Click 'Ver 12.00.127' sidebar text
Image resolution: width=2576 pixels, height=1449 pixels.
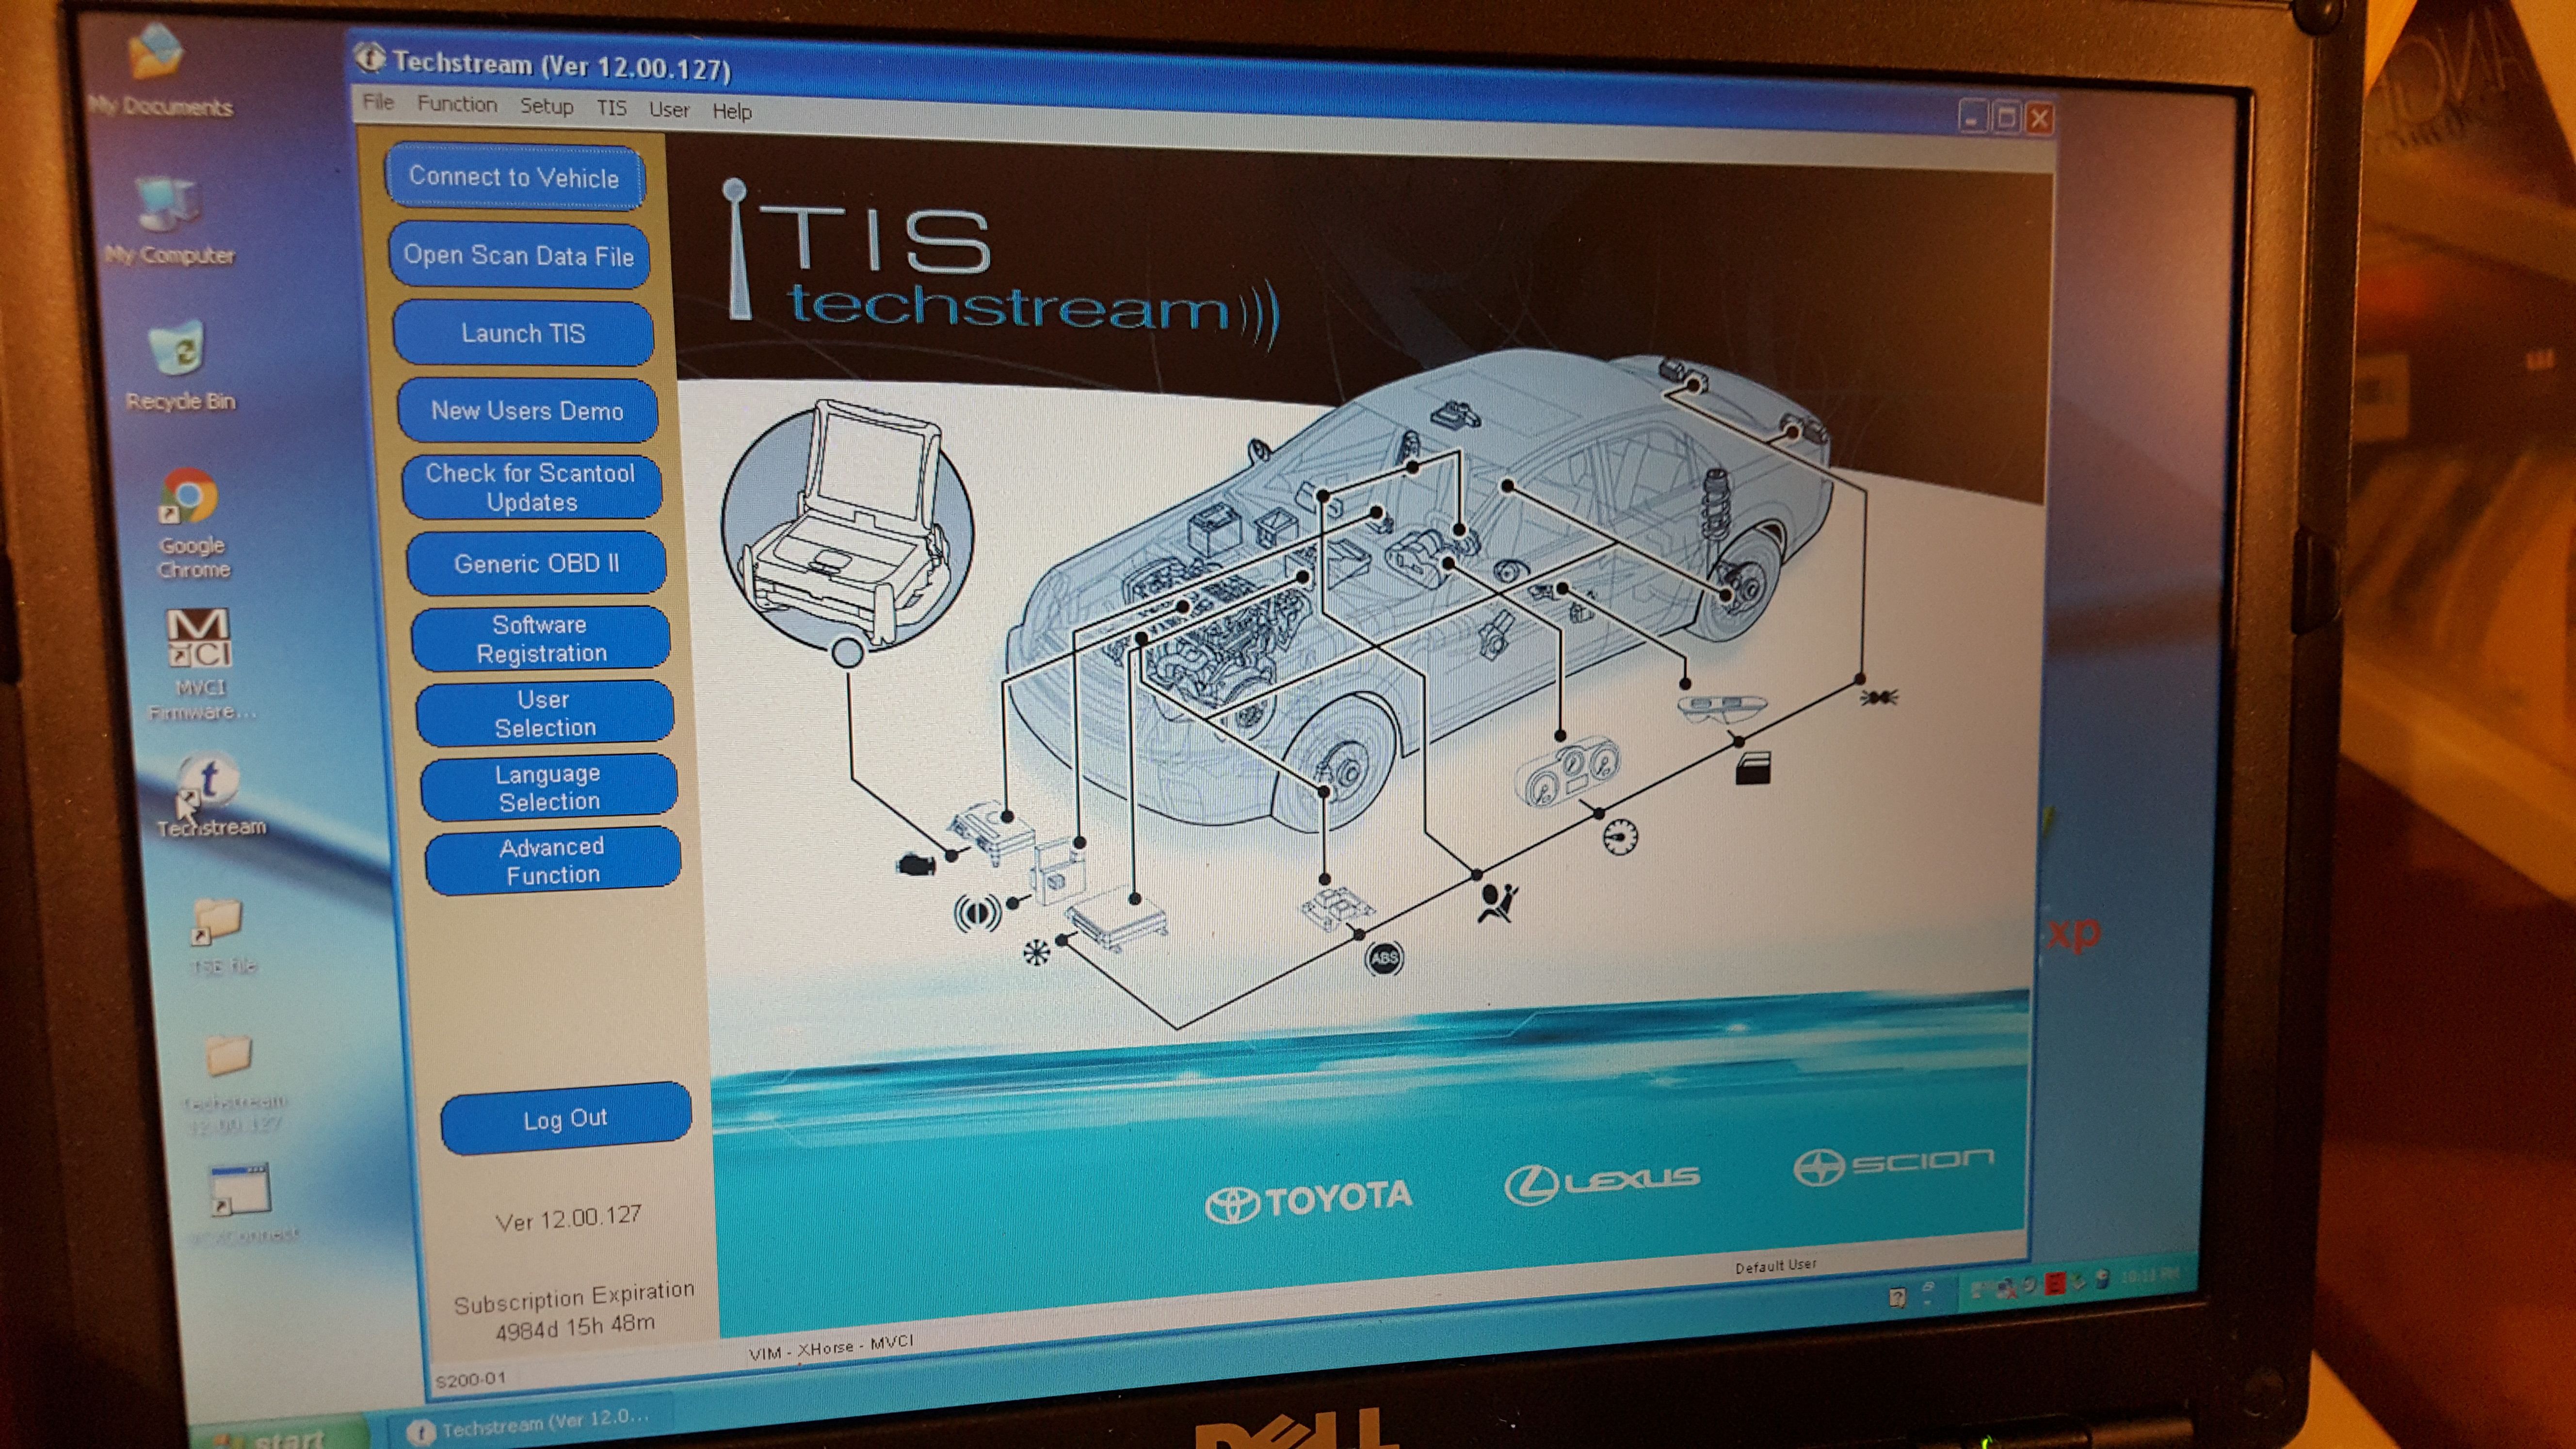(568, 1219)
